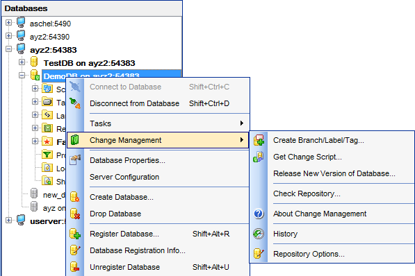The width and height of the screenshot is (415, 276).
Task: Choose Repository Options submenu entry
Action: coord(332,254)
